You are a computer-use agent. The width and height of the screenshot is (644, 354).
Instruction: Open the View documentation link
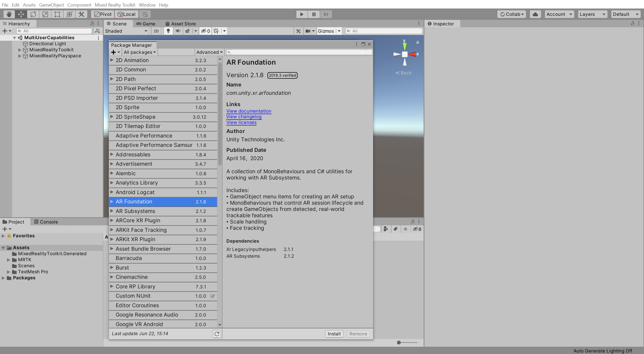(249, 111)
